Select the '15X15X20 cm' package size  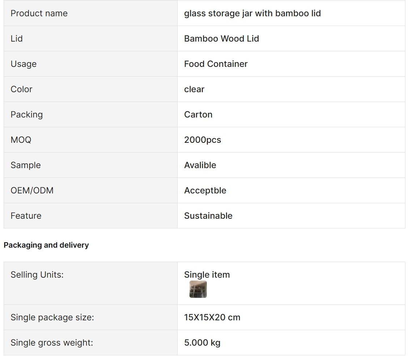212,317
